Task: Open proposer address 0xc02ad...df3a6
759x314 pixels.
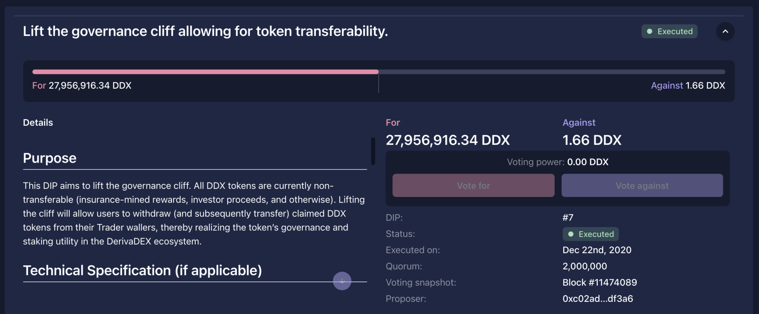Action: (597, 299)
